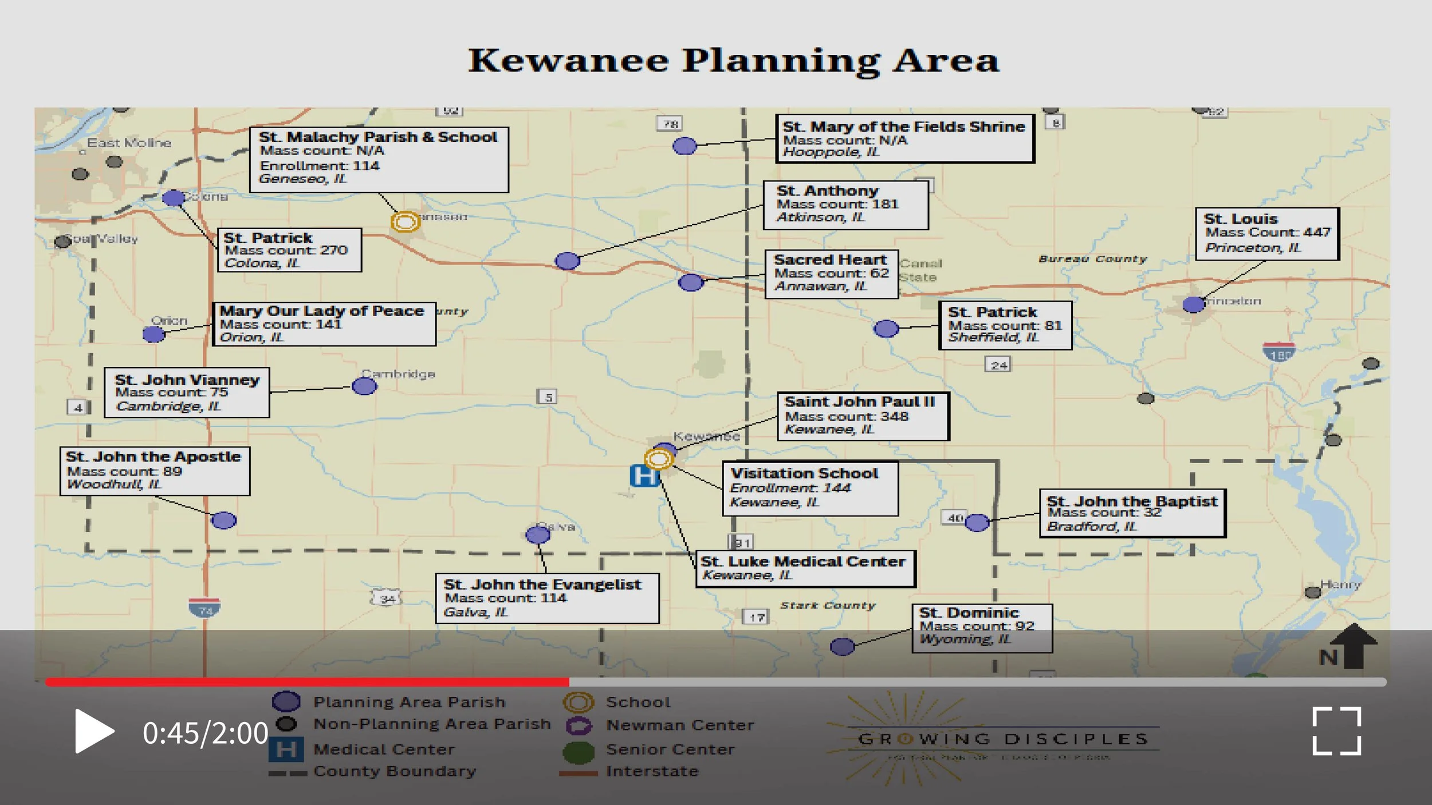Viewport: 1432px width, 805px height.
Task: Click the Cambridge parish dot
Action: pos(364,386)
